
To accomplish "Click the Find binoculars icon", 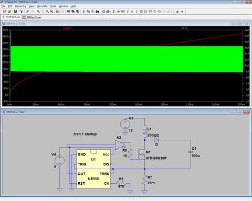I will 97,12.
